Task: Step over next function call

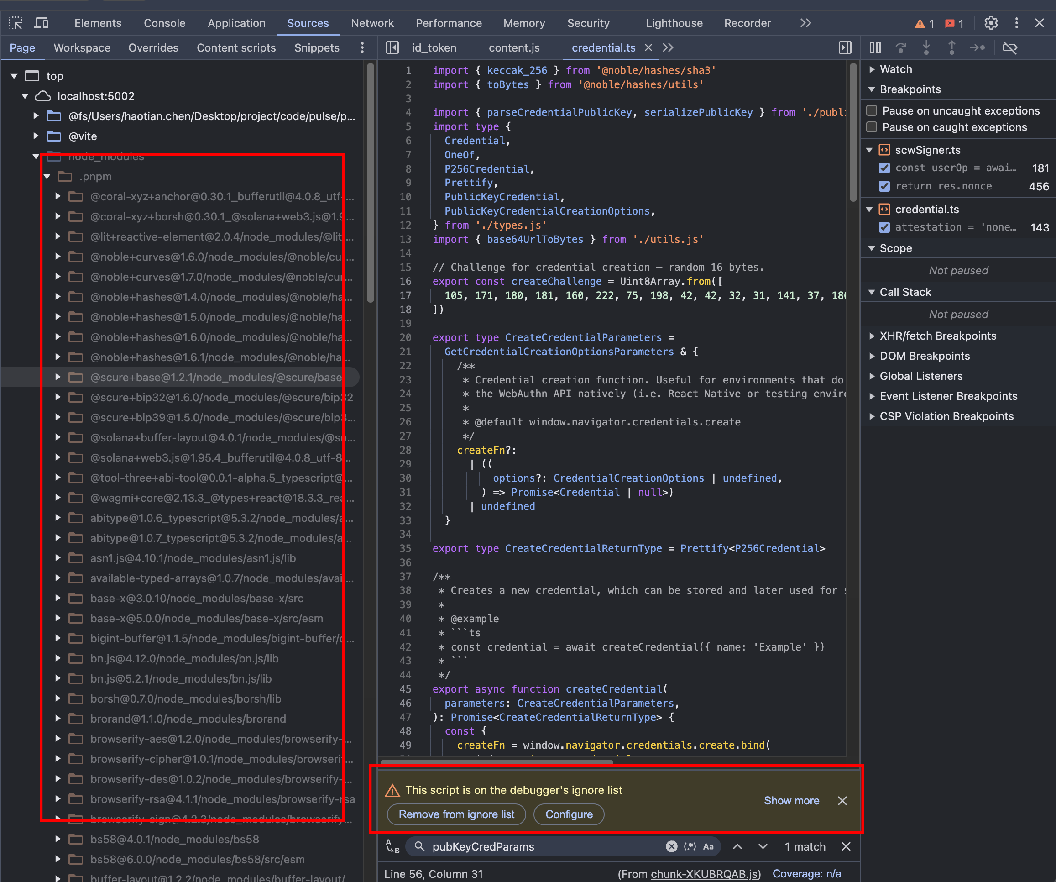Action: [x=901, y=48]
